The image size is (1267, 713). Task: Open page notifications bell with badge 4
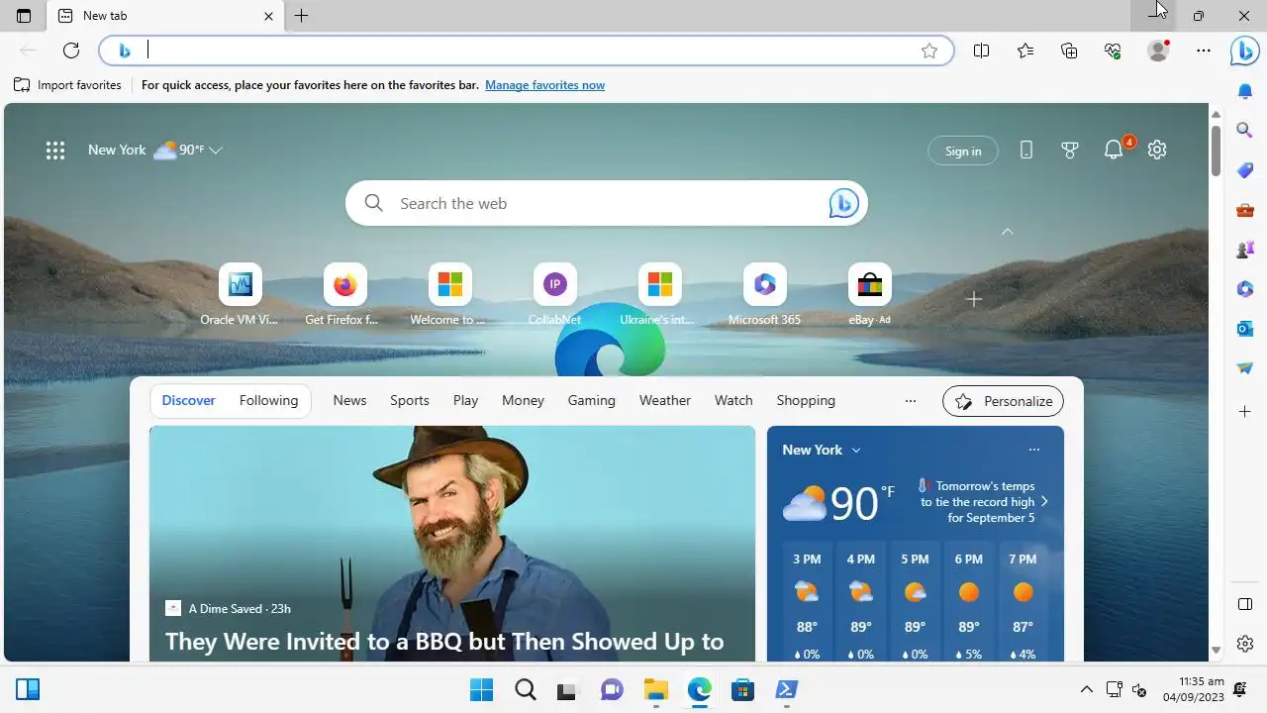pyautogui.click(x=1116, y=149)
